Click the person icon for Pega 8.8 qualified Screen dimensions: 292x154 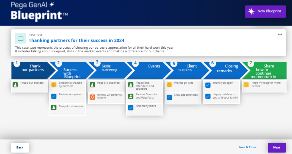click(92, 85)
